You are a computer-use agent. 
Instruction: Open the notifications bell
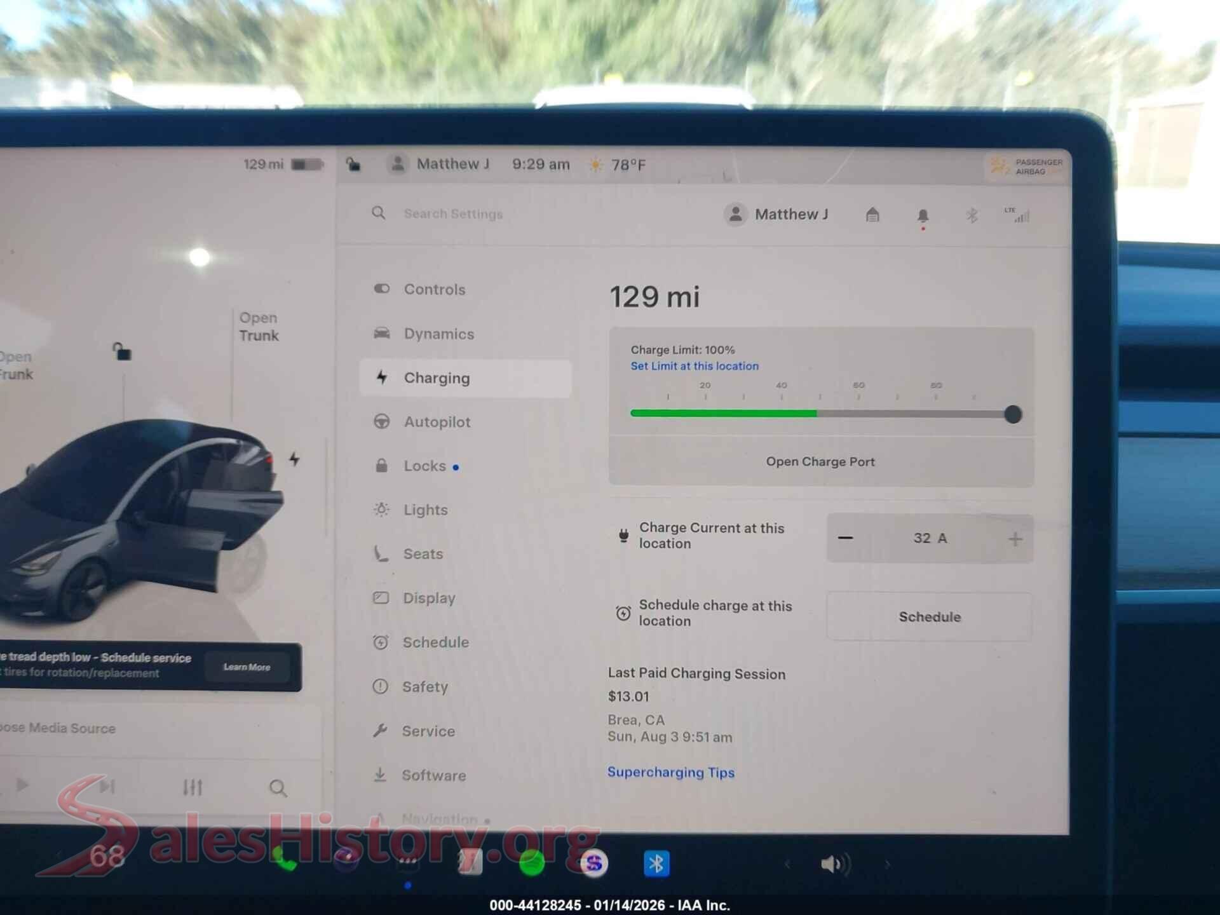click(923, 216)
